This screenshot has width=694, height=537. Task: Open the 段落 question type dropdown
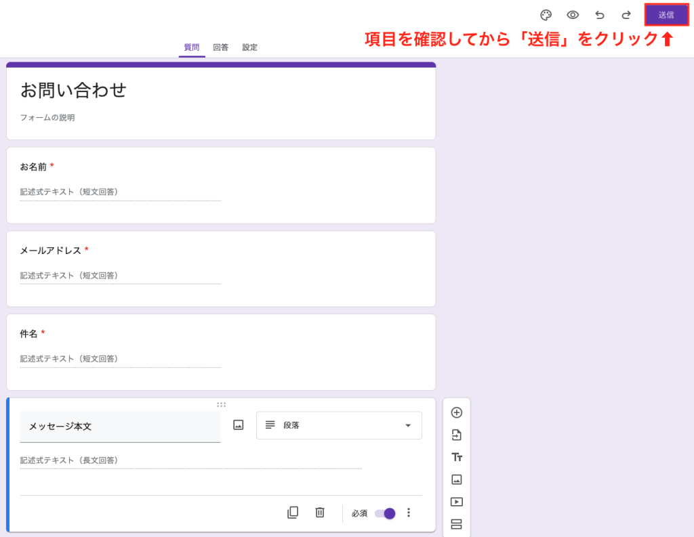coord(339,425)
